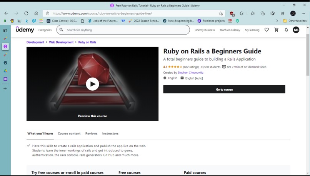Click the (862 ratings) text

pyautogui.click(x=191, y=67)
